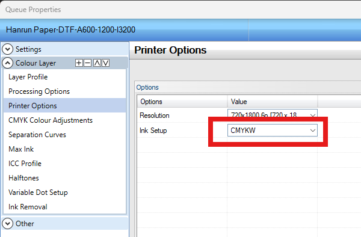Viewport: 361px width, 237px height.
Task: Open the Ink Removal page
Action: (65, 207)
